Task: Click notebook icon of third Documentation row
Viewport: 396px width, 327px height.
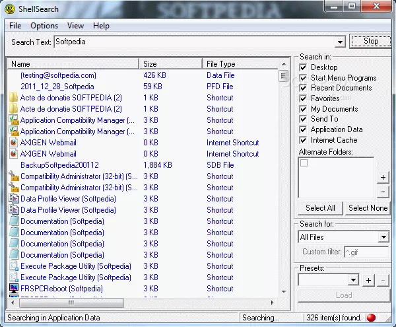Action: pyautogui.click(x=14, y=244)
